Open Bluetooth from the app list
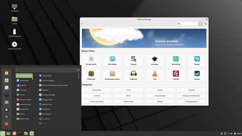Viewport: 242px width, 136px height. coord(44,109)
